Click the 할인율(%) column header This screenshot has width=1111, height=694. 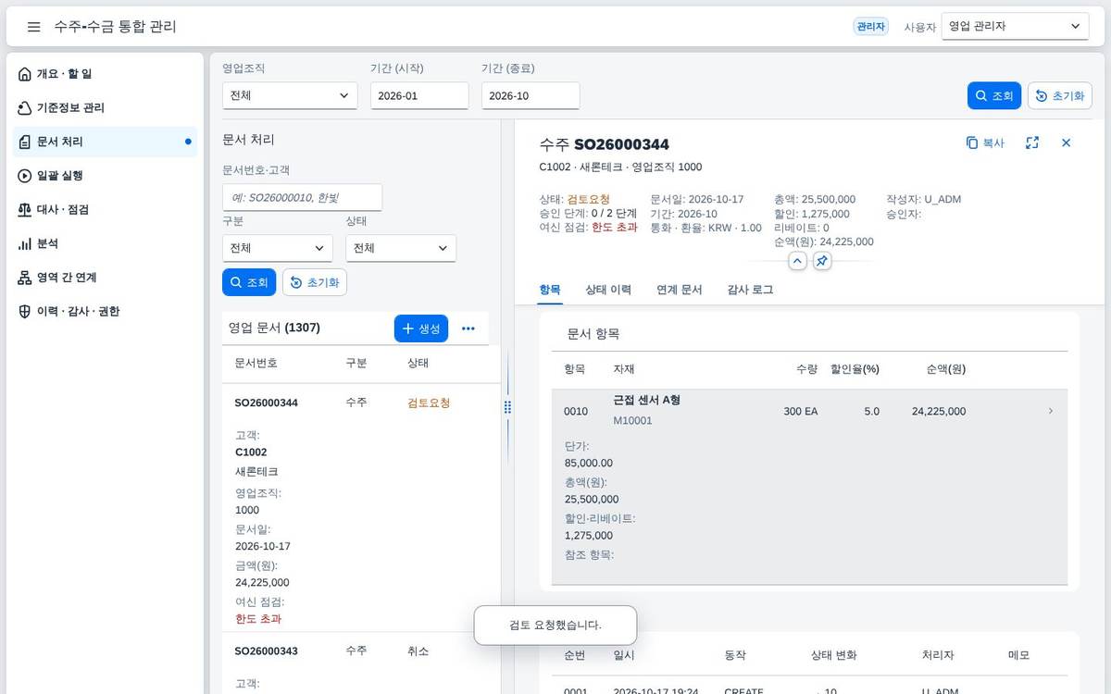(x=855, y=369)
